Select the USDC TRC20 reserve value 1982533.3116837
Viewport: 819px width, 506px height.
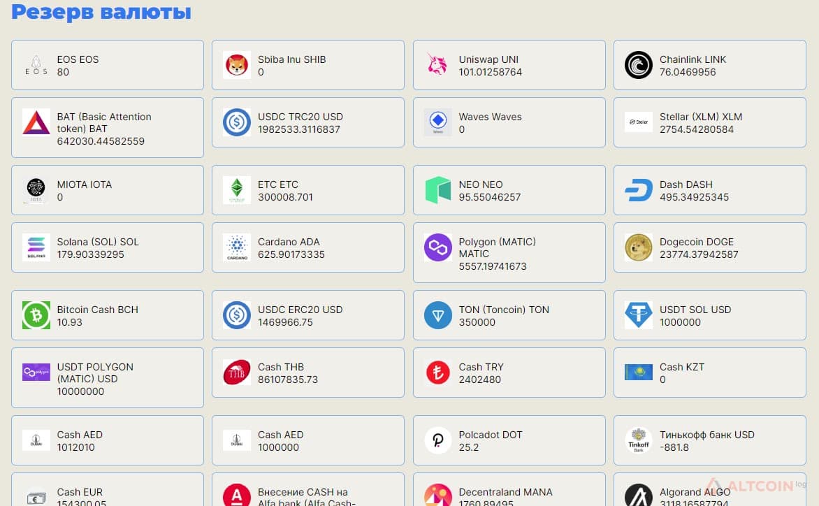click(299, 129)
